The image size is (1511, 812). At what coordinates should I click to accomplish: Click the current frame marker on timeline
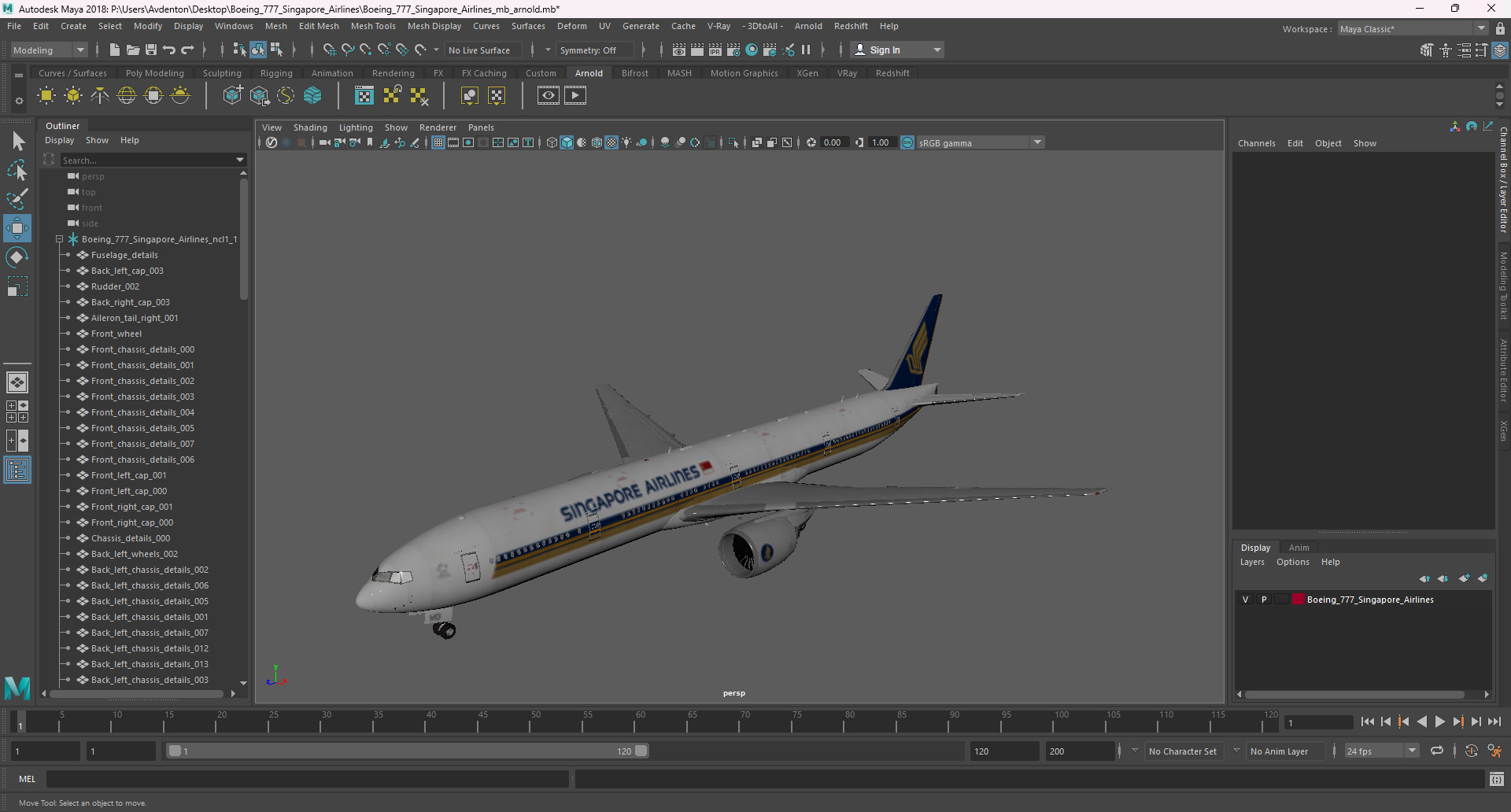click(x=20, y=722)
